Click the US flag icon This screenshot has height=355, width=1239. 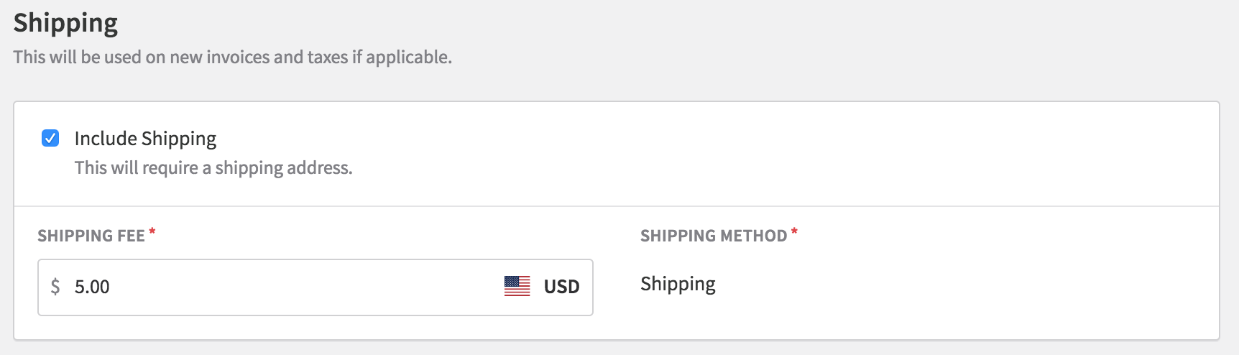click(517, 286)
